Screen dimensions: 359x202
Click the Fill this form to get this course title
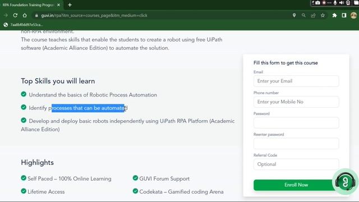tap(286, 63)
